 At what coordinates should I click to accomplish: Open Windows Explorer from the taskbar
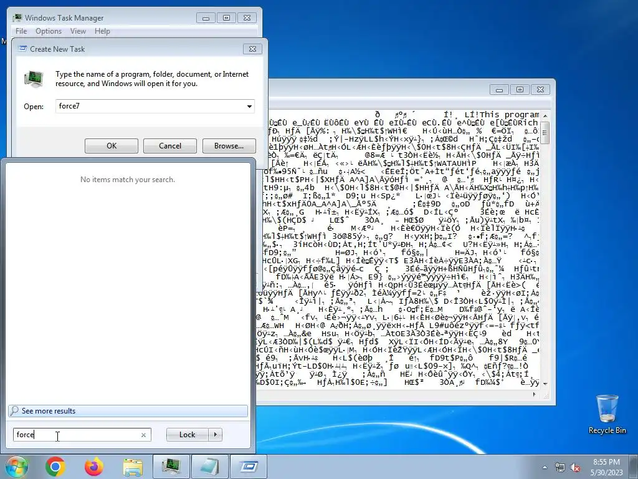click(x=133, y=467)
